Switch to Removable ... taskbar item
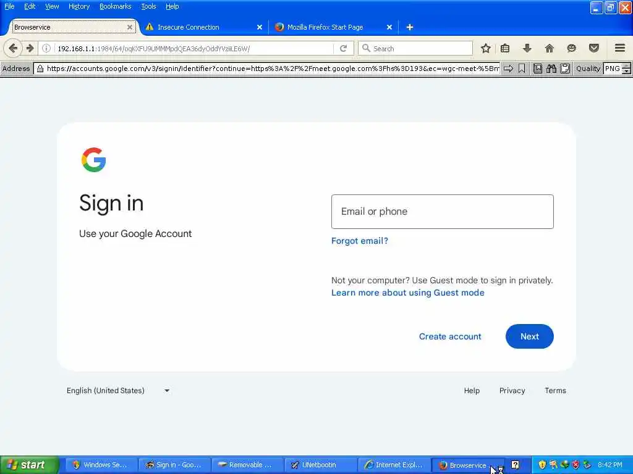The height and width of the screenshot is (474, 633). 248,465
